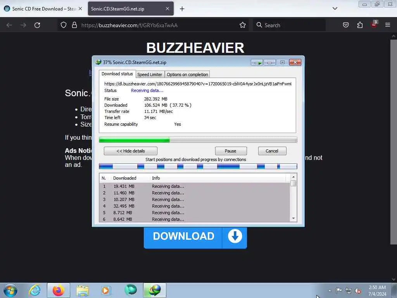Open uBlock Origin extension icon
The height and width of the screenshot is (298, 397).
pyautogui.click(x=374, y=24)
